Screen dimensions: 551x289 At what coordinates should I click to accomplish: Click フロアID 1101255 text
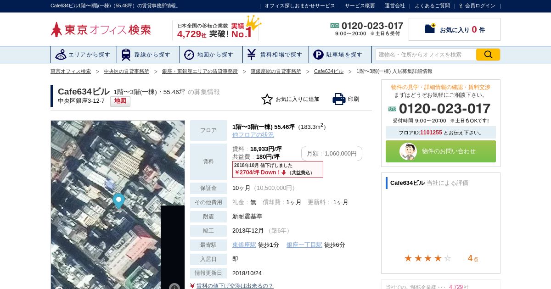click(x=441, y=133)
